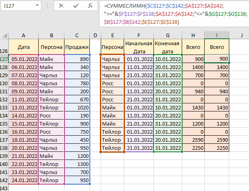
Task: Click the Name Box showing I127
Action: (16, 6)
